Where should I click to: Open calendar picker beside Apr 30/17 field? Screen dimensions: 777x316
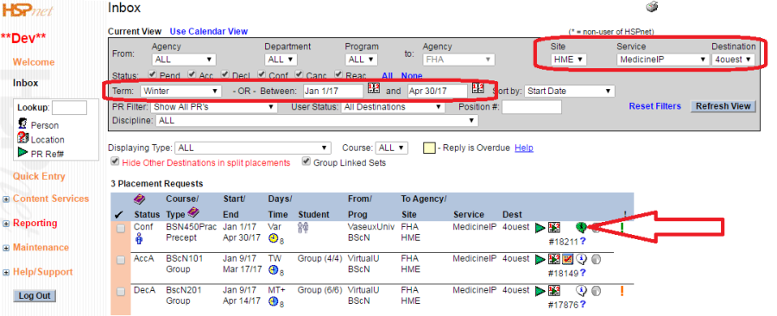pos(477,89)
